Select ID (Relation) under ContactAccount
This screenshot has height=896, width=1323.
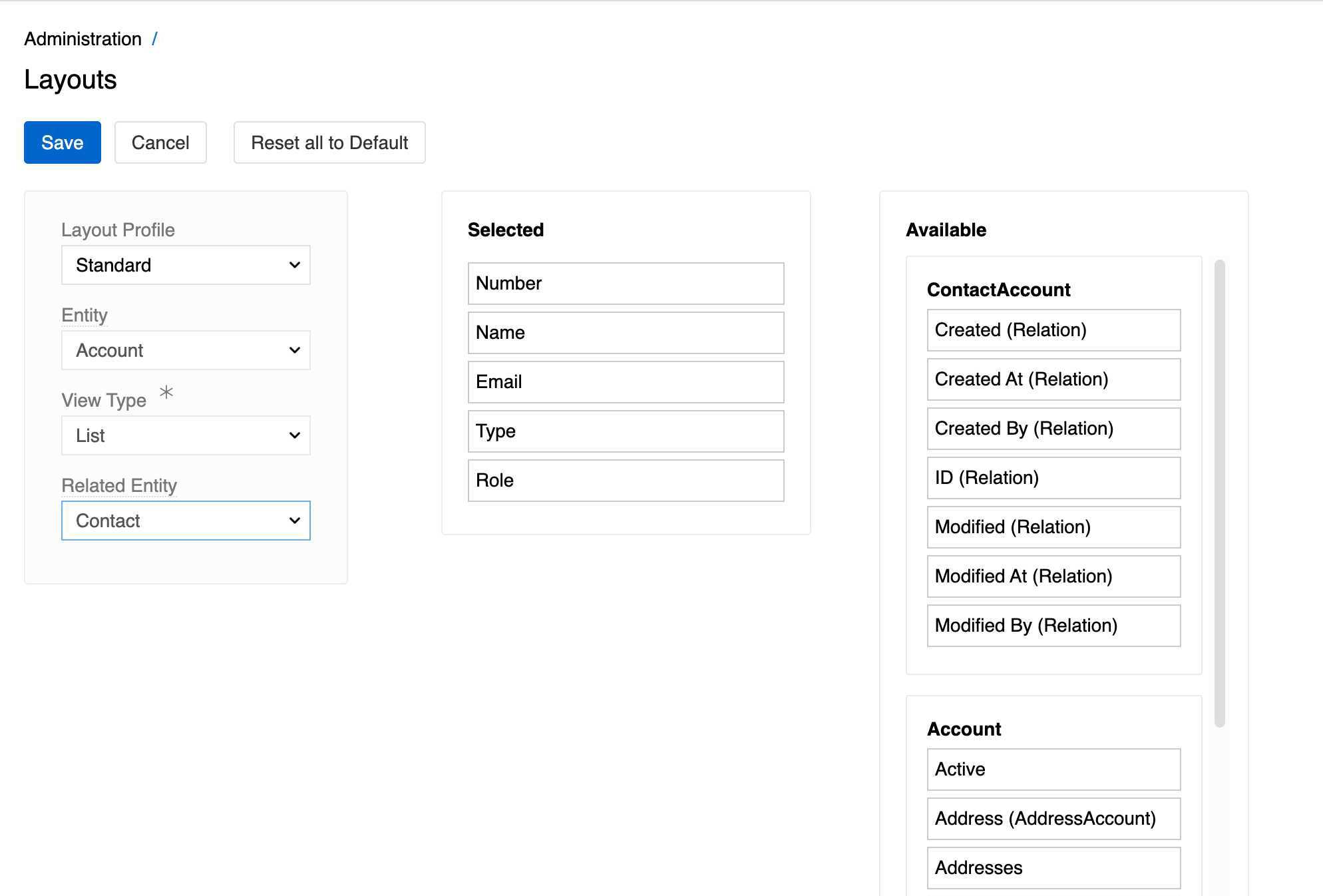coord(1053,477)
